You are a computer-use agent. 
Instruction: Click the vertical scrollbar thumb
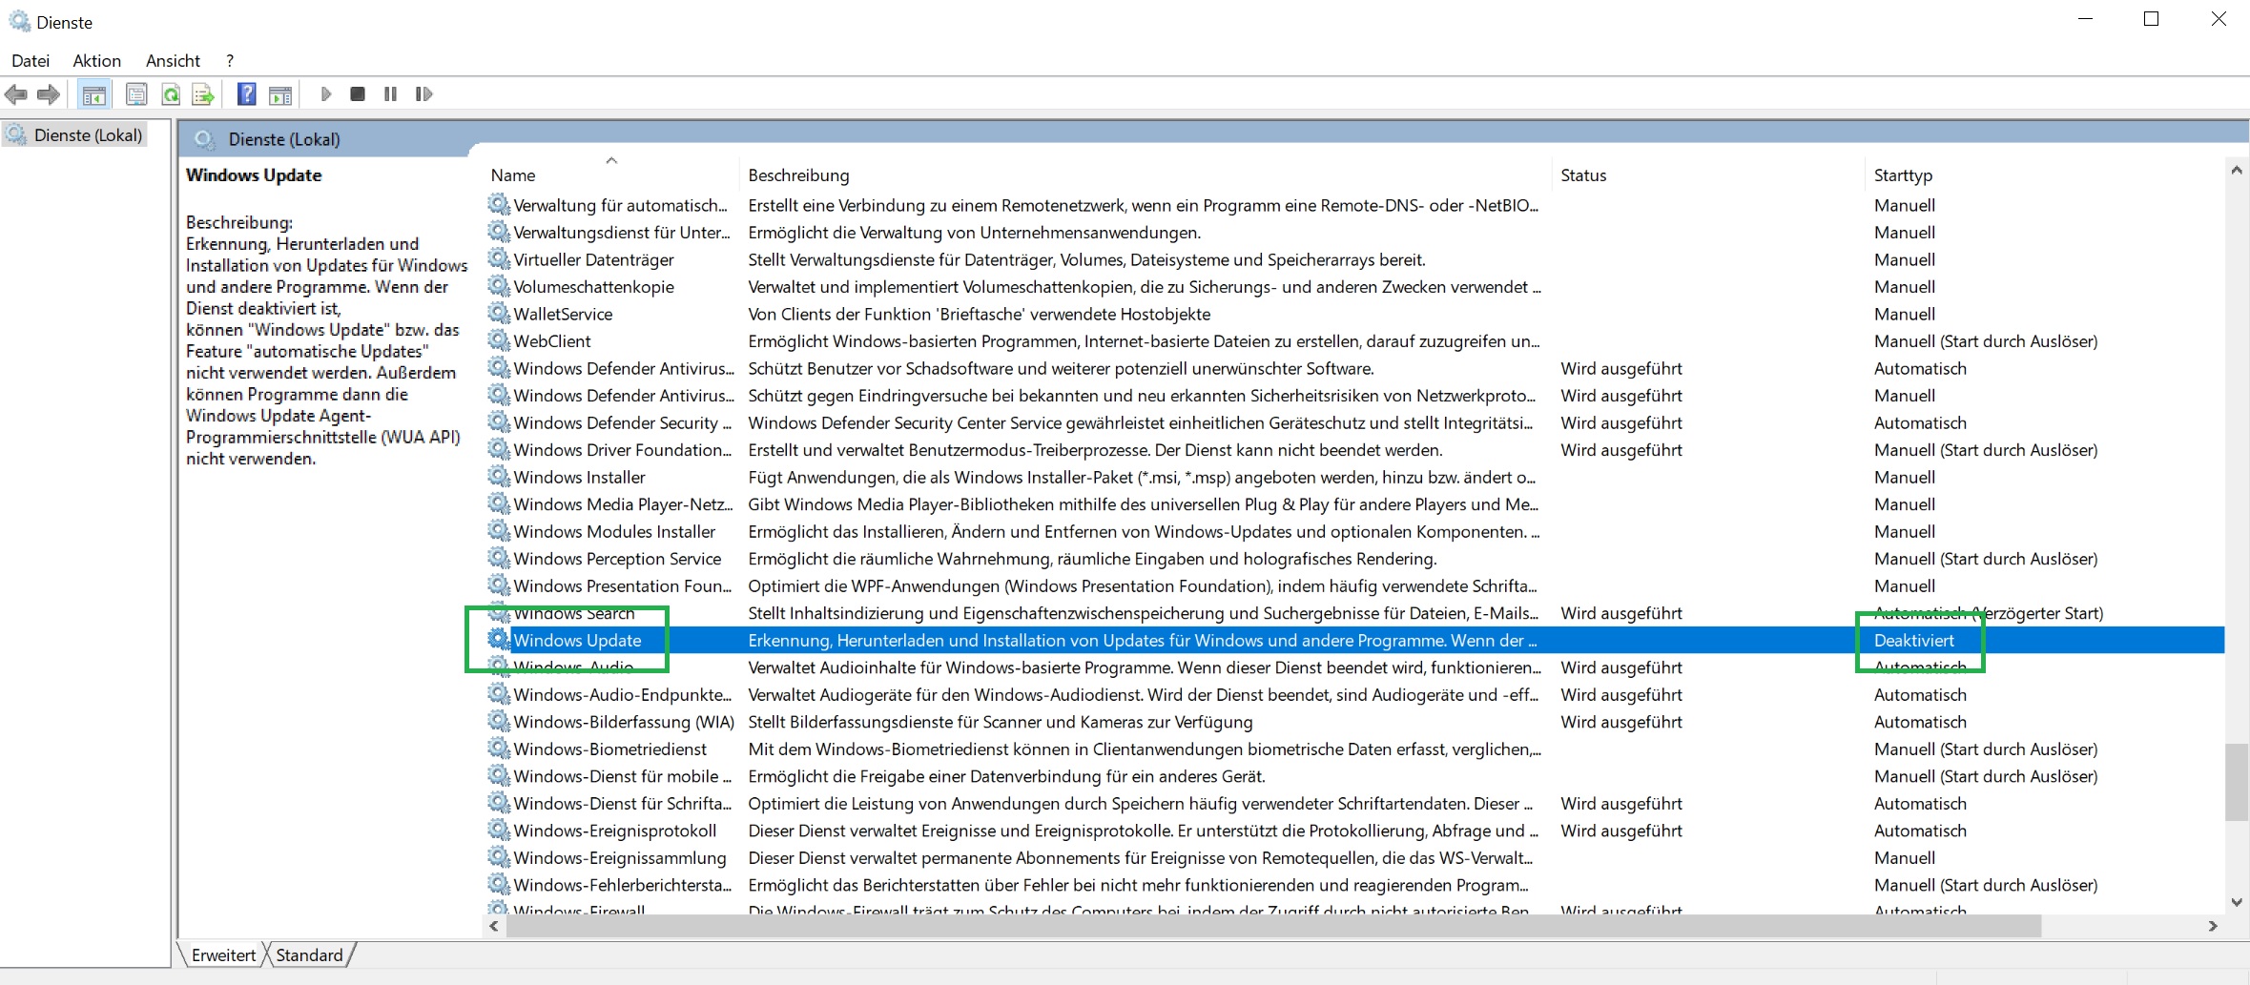(2237, 782)
